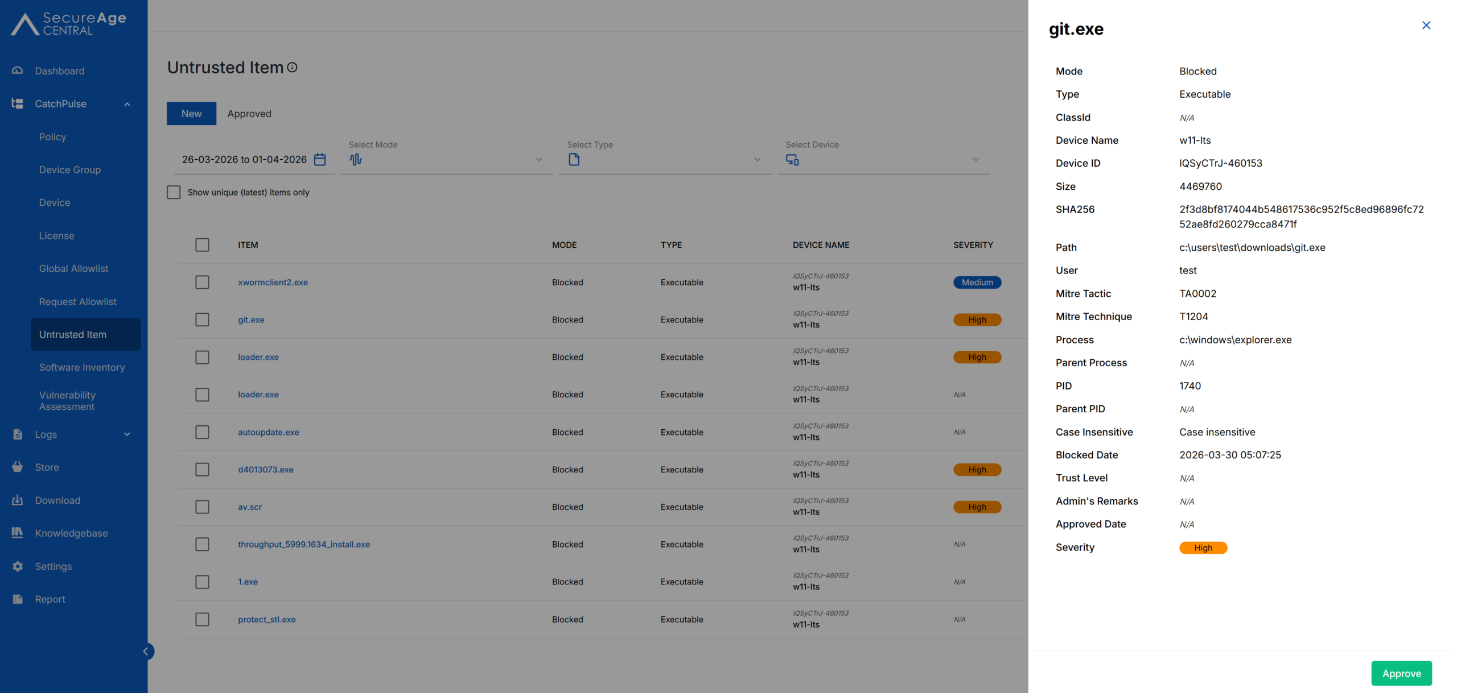Click the Store basket icon
Image resolution: width=1457 pixels, height=693 pixels.
[x=18, y=467]
